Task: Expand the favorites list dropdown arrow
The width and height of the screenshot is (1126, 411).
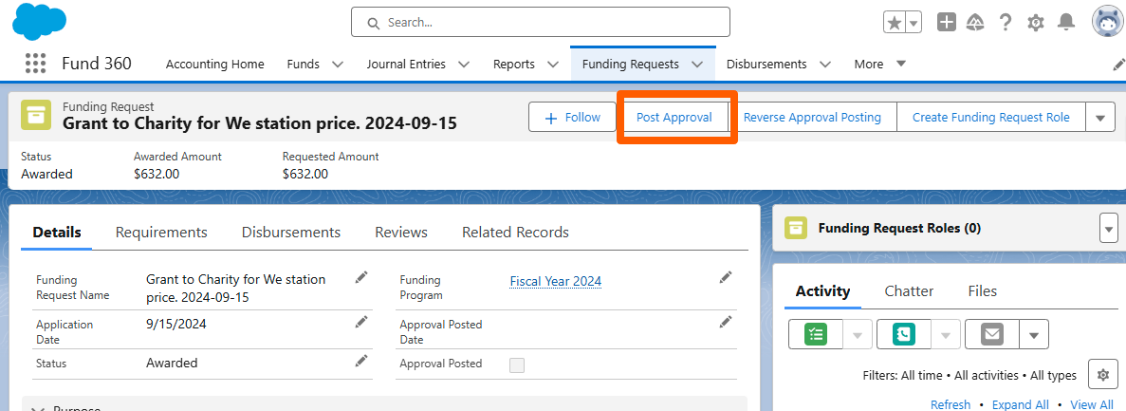Action: tap(914, 22)
